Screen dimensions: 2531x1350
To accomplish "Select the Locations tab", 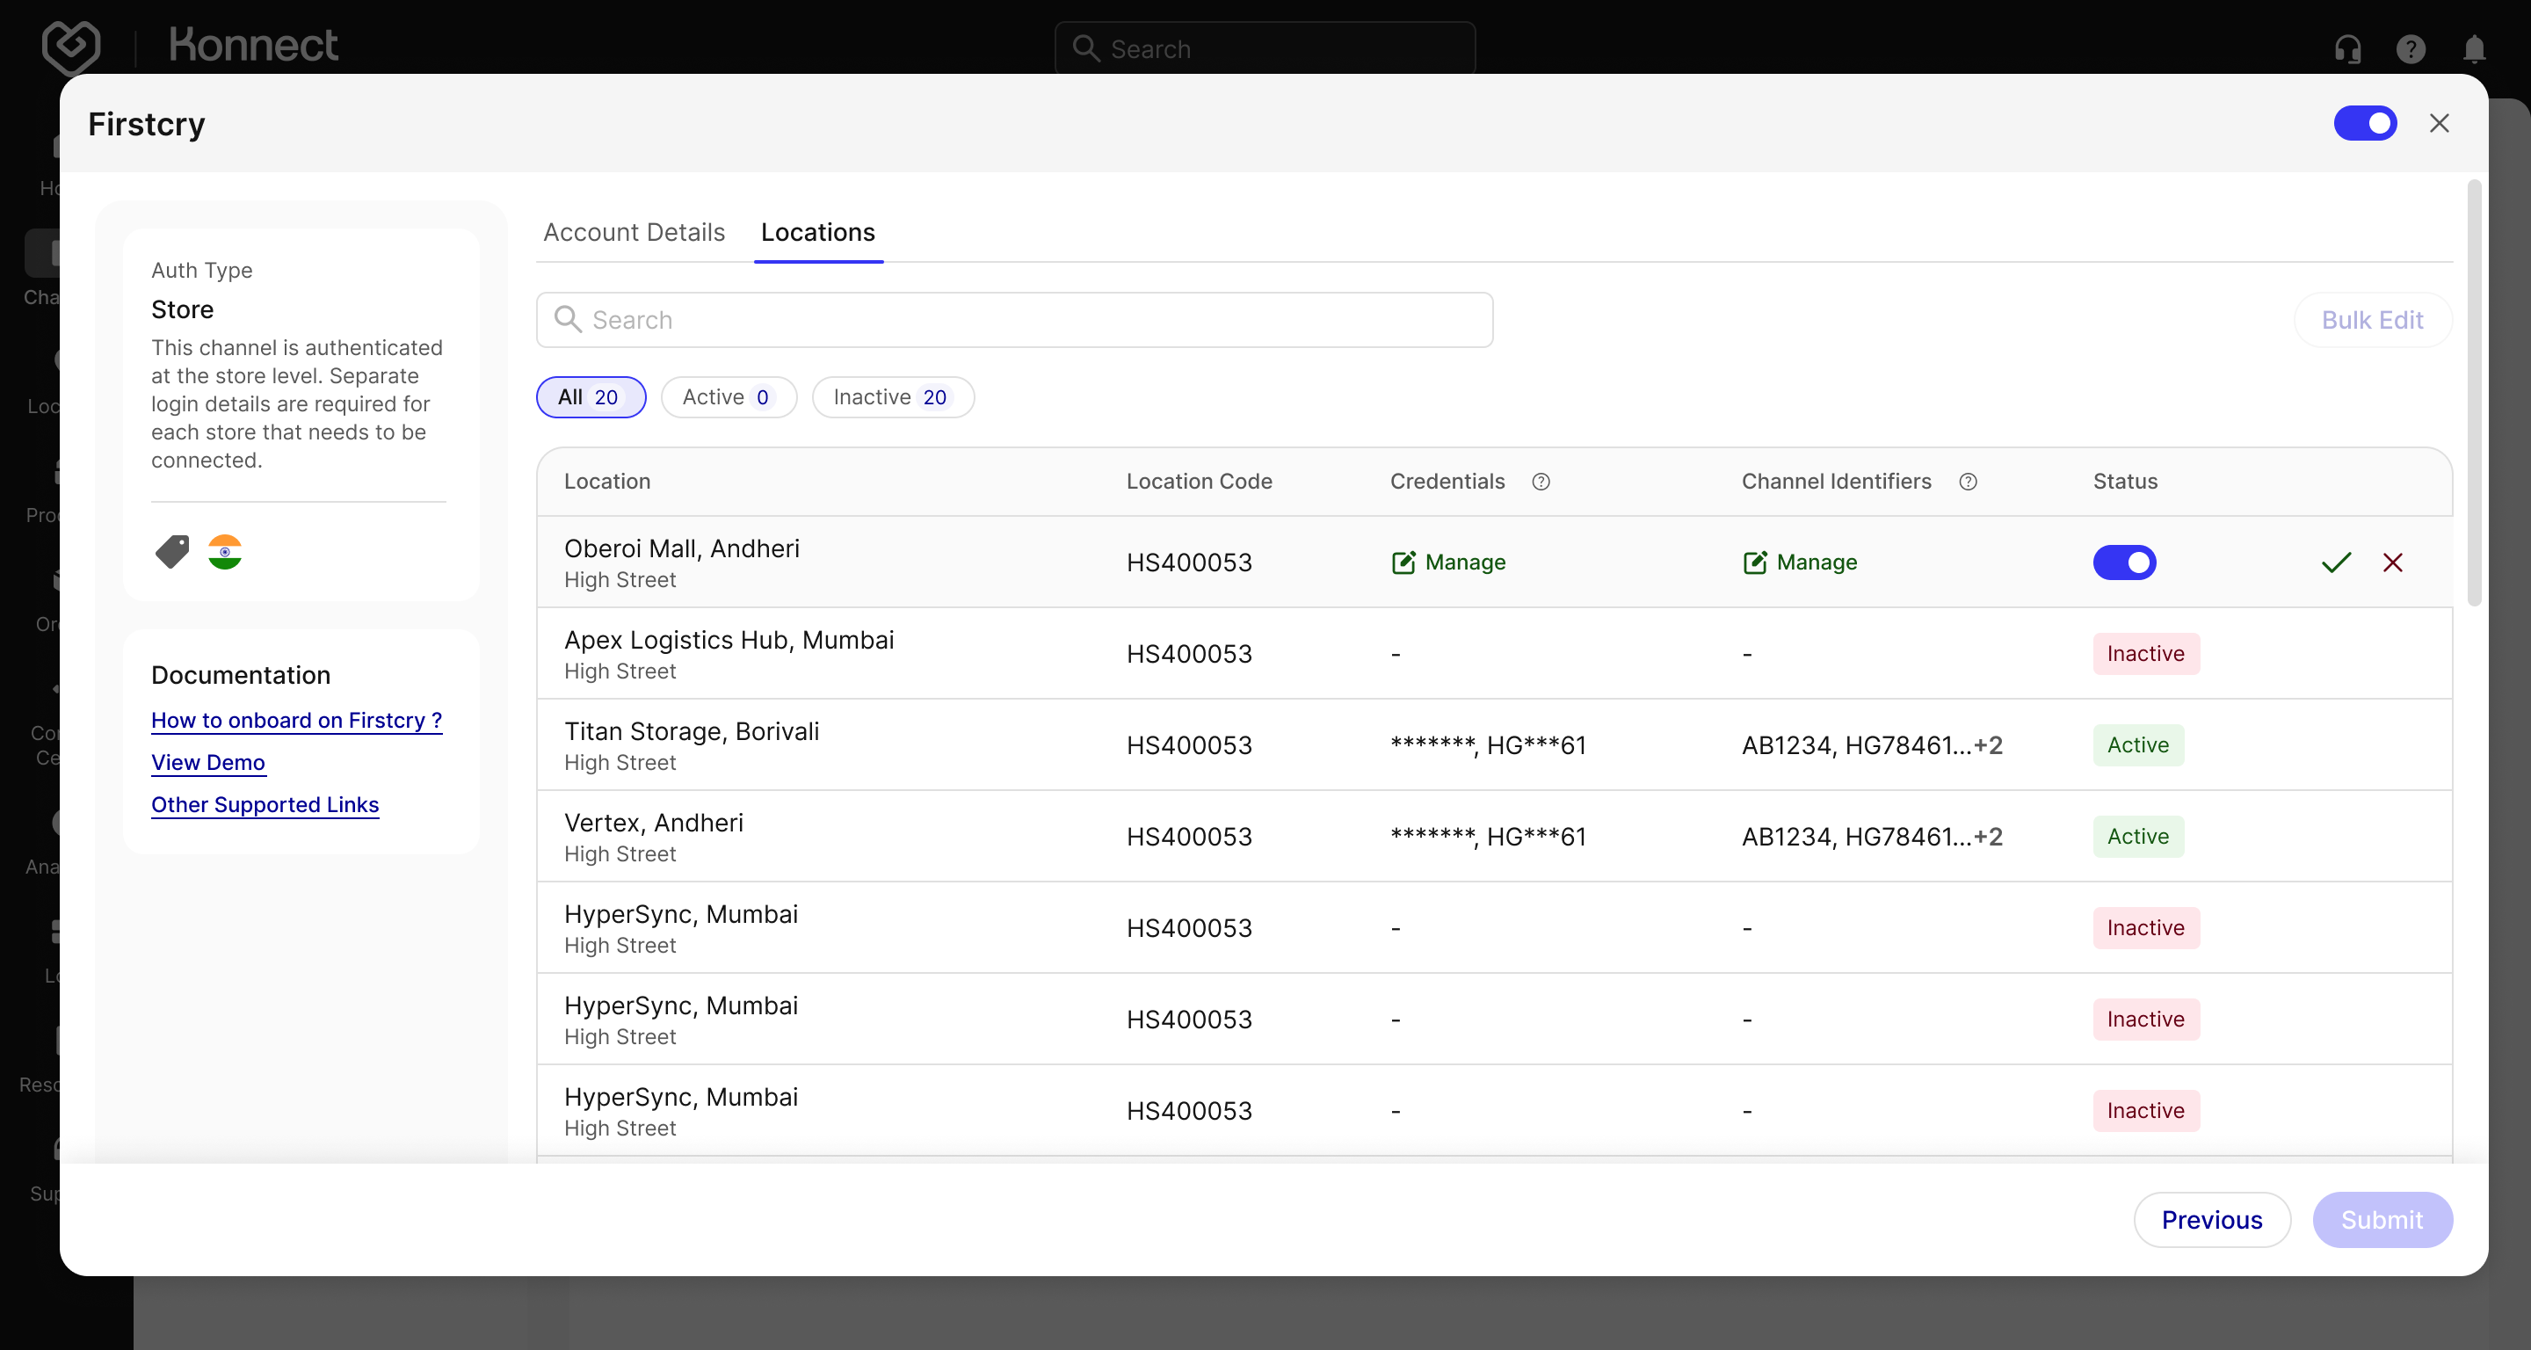I will (817, 232).
